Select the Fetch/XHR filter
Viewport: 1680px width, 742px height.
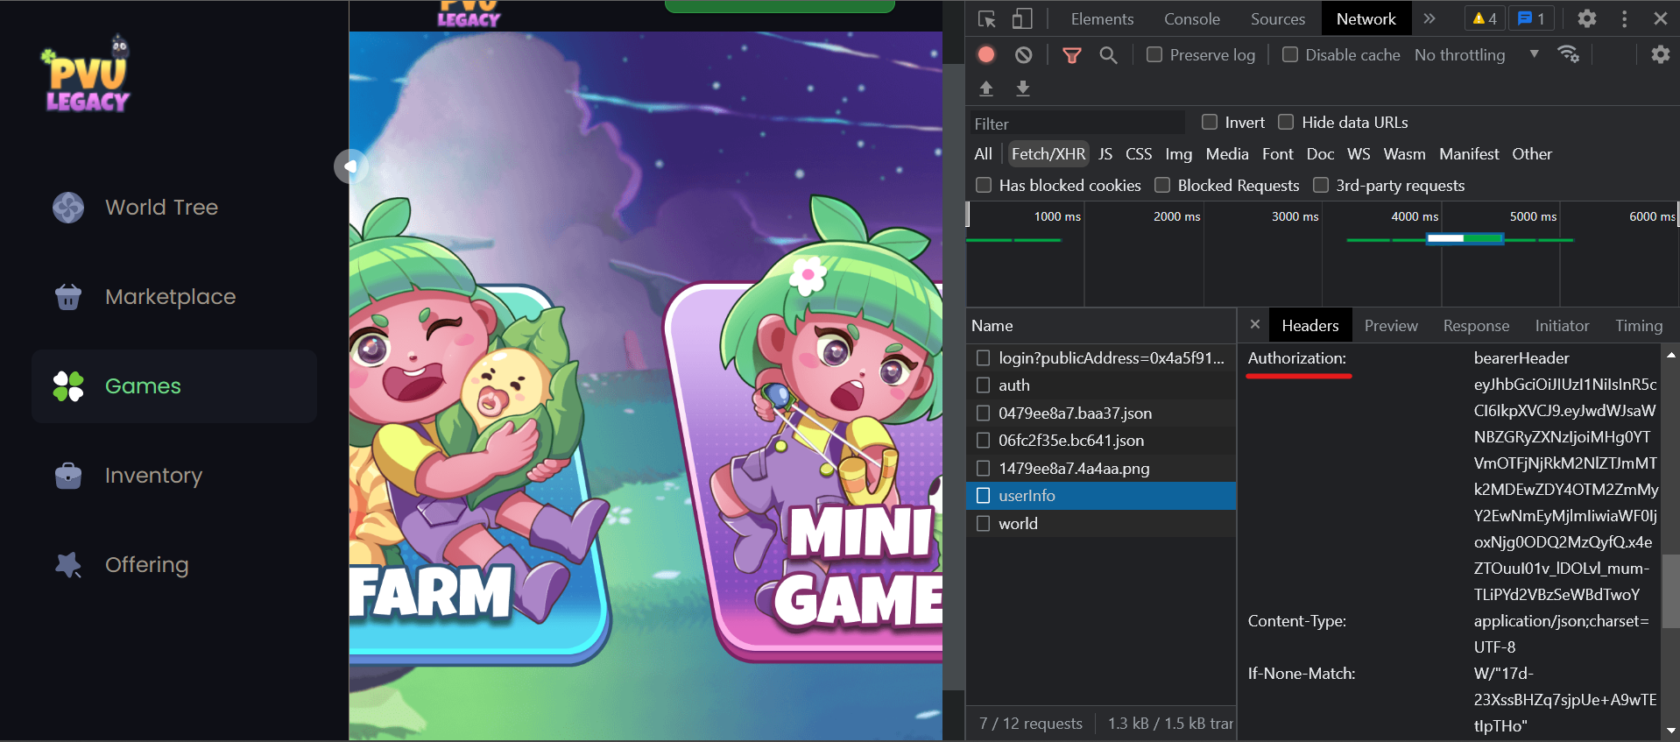tap(1048, 154)
